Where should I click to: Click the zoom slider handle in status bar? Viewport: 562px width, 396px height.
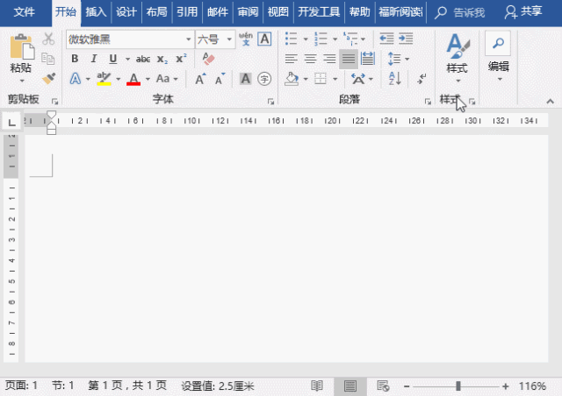pyautogui.click(x=458, y=385)
